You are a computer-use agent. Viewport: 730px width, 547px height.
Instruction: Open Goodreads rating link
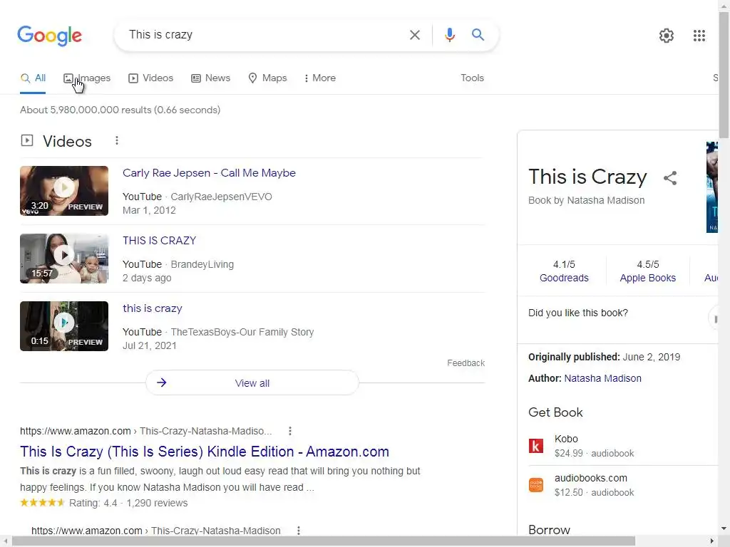[x=564, y=278]
